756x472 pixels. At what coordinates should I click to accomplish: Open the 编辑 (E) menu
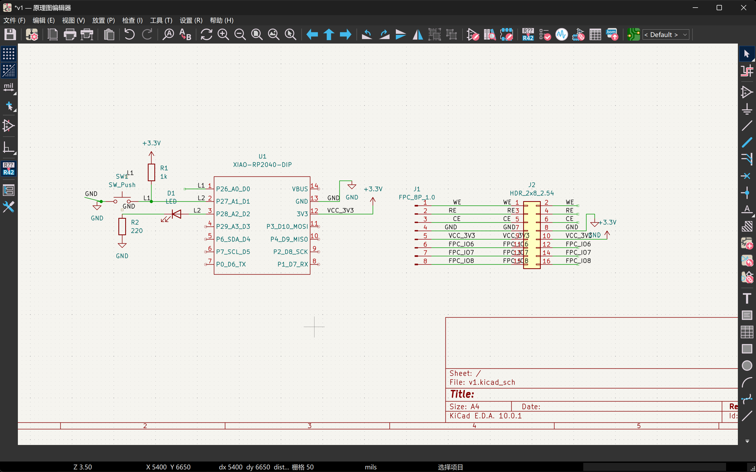[x=44, y=20]
